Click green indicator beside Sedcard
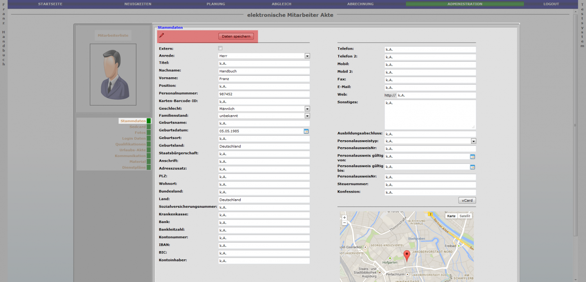586x282 pixels. click(149, 127)
